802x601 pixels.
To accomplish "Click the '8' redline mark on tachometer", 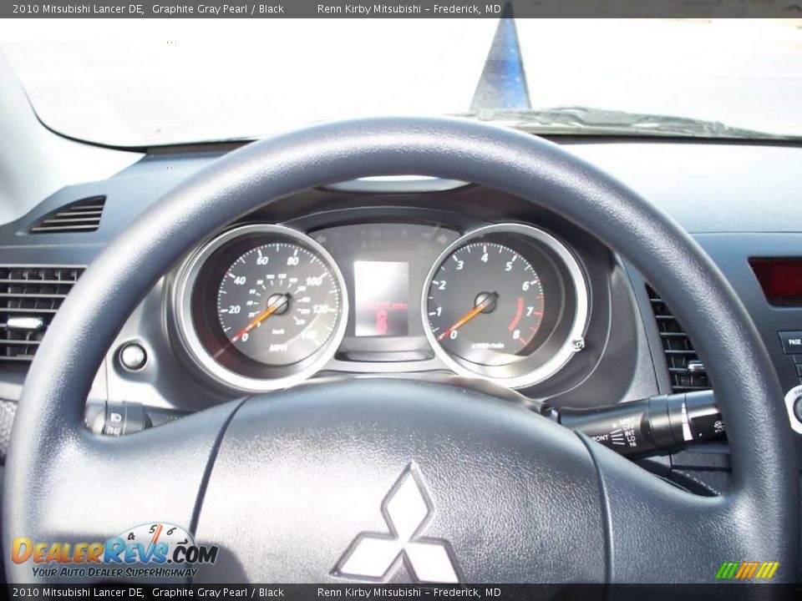I will pos(516,335).
